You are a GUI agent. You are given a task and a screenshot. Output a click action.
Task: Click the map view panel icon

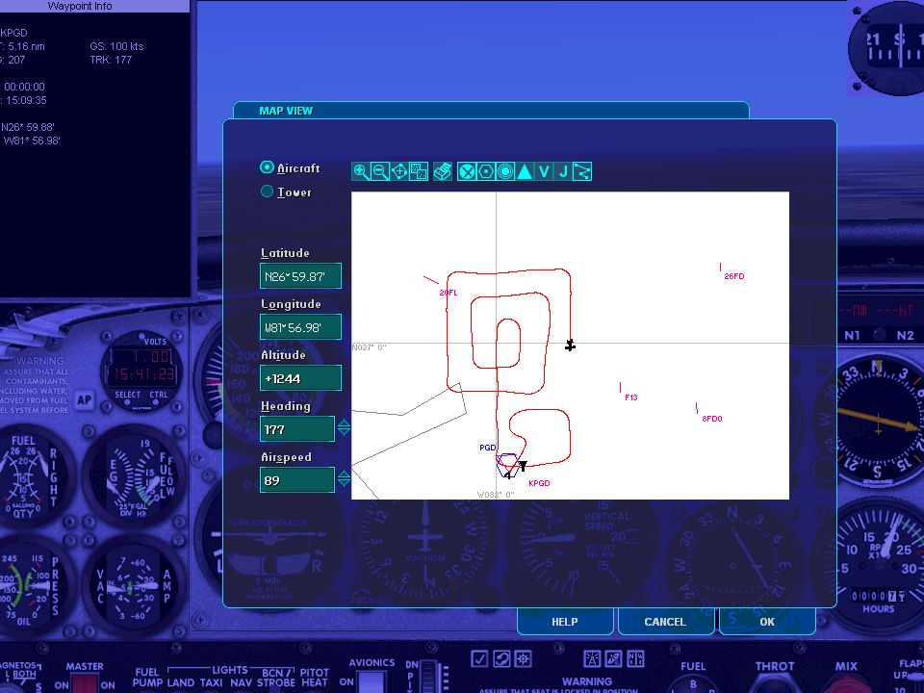pos(523,658)
